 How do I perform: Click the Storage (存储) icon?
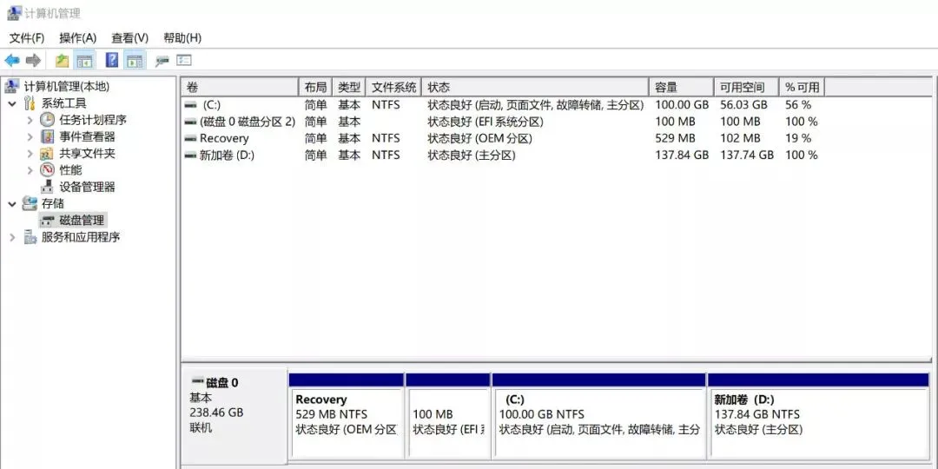(30, 203)
